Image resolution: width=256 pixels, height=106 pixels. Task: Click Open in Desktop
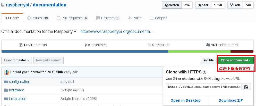click(185, 100)
